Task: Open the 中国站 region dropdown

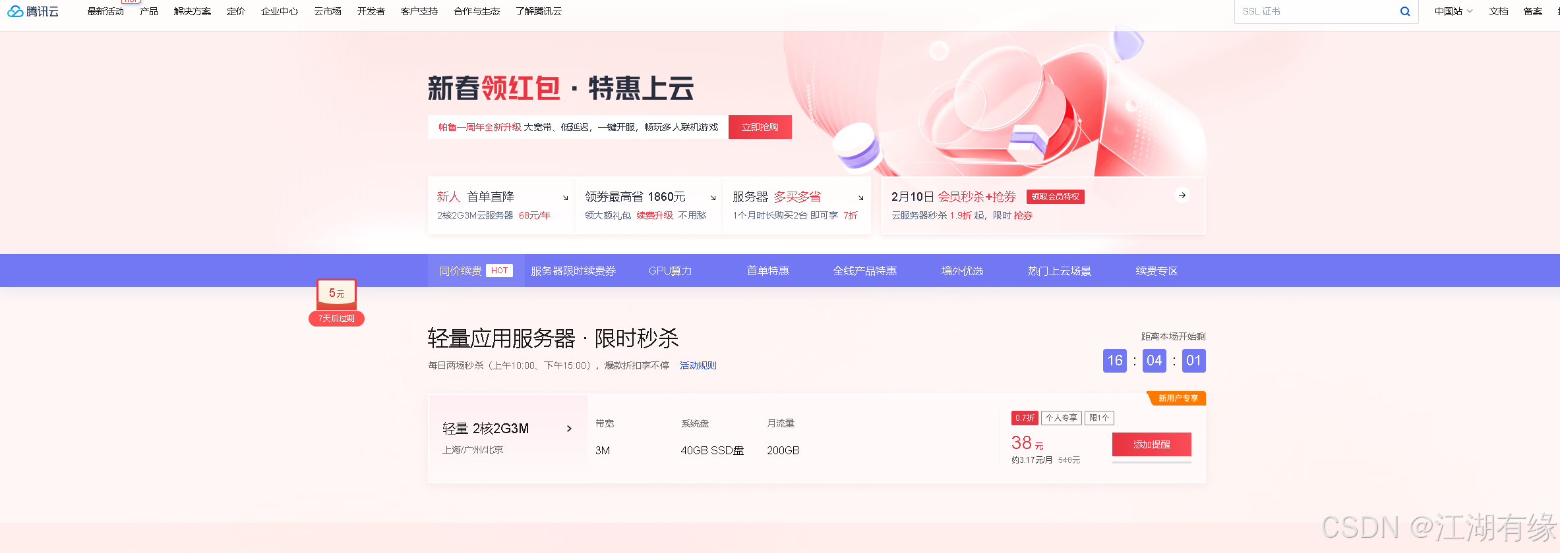Action: tap(1453, 11)
